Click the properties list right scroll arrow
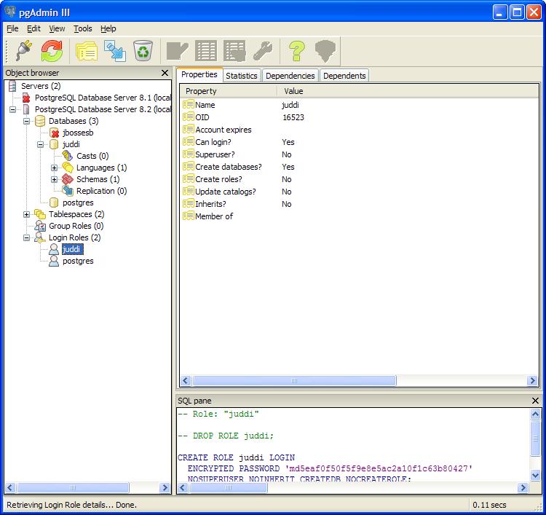546x515 pixels. coord(532,380)
